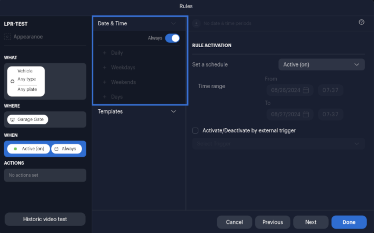Viewport: 374px width, 233px height.
Task: Click the Vehicle label in WHAT card
Action: [x=25, y=71]
